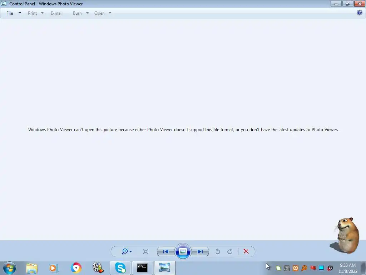Open the clock showing 9:33 AM
The image size is (366, 275).
tap(348, 268)
